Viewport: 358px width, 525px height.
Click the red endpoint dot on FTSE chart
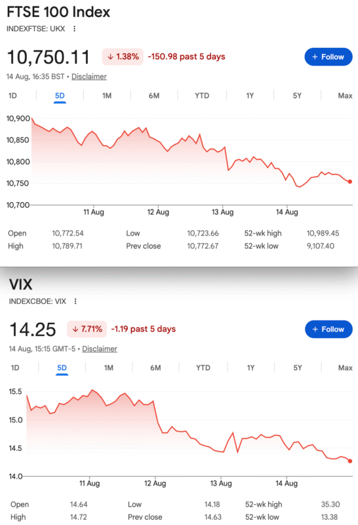point(350,182)
